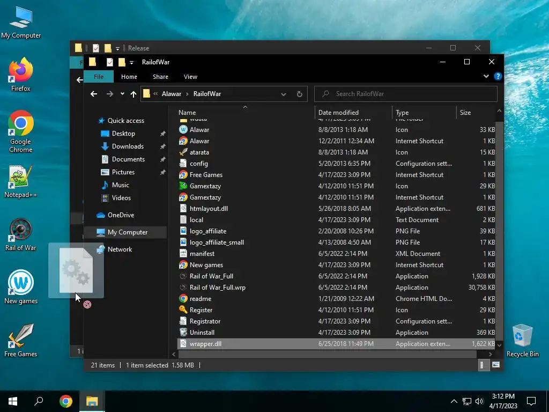Open the File tab
This screenshot has height=412, width=549.
tap(99, 77)
